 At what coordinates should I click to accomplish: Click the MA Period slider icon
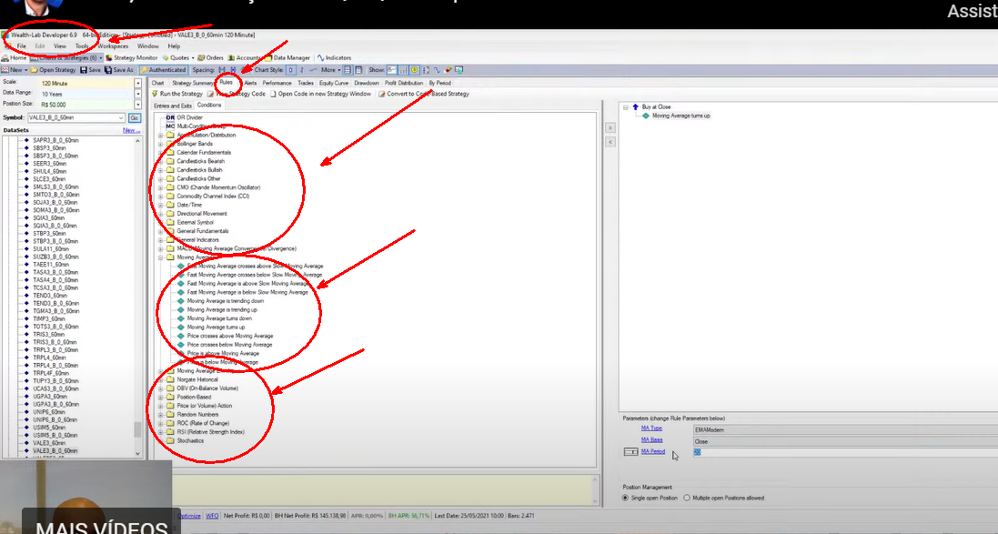point(630,452)
